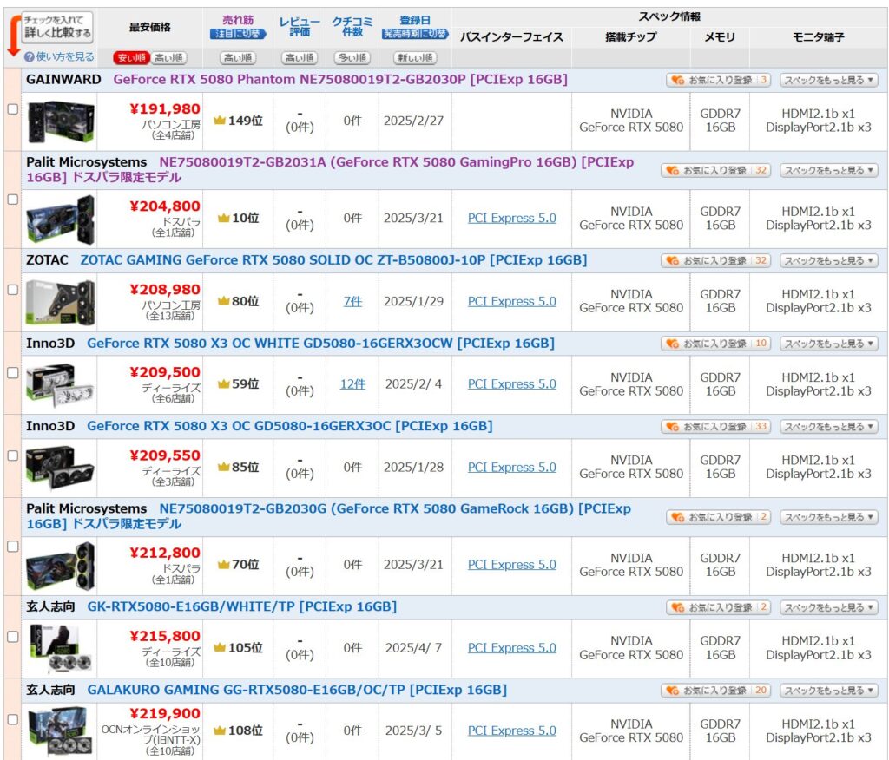Image resolution: width=889 pixels, height=760 pixels.
Task: Sort registration date by 新しい順
Action: point(415,58)
